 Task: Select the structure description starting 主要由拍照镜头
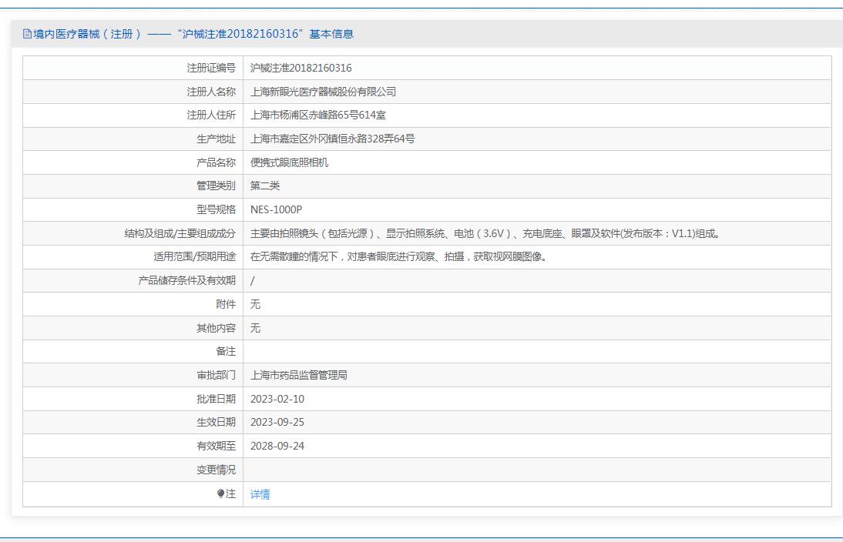[x=485, y=233]
